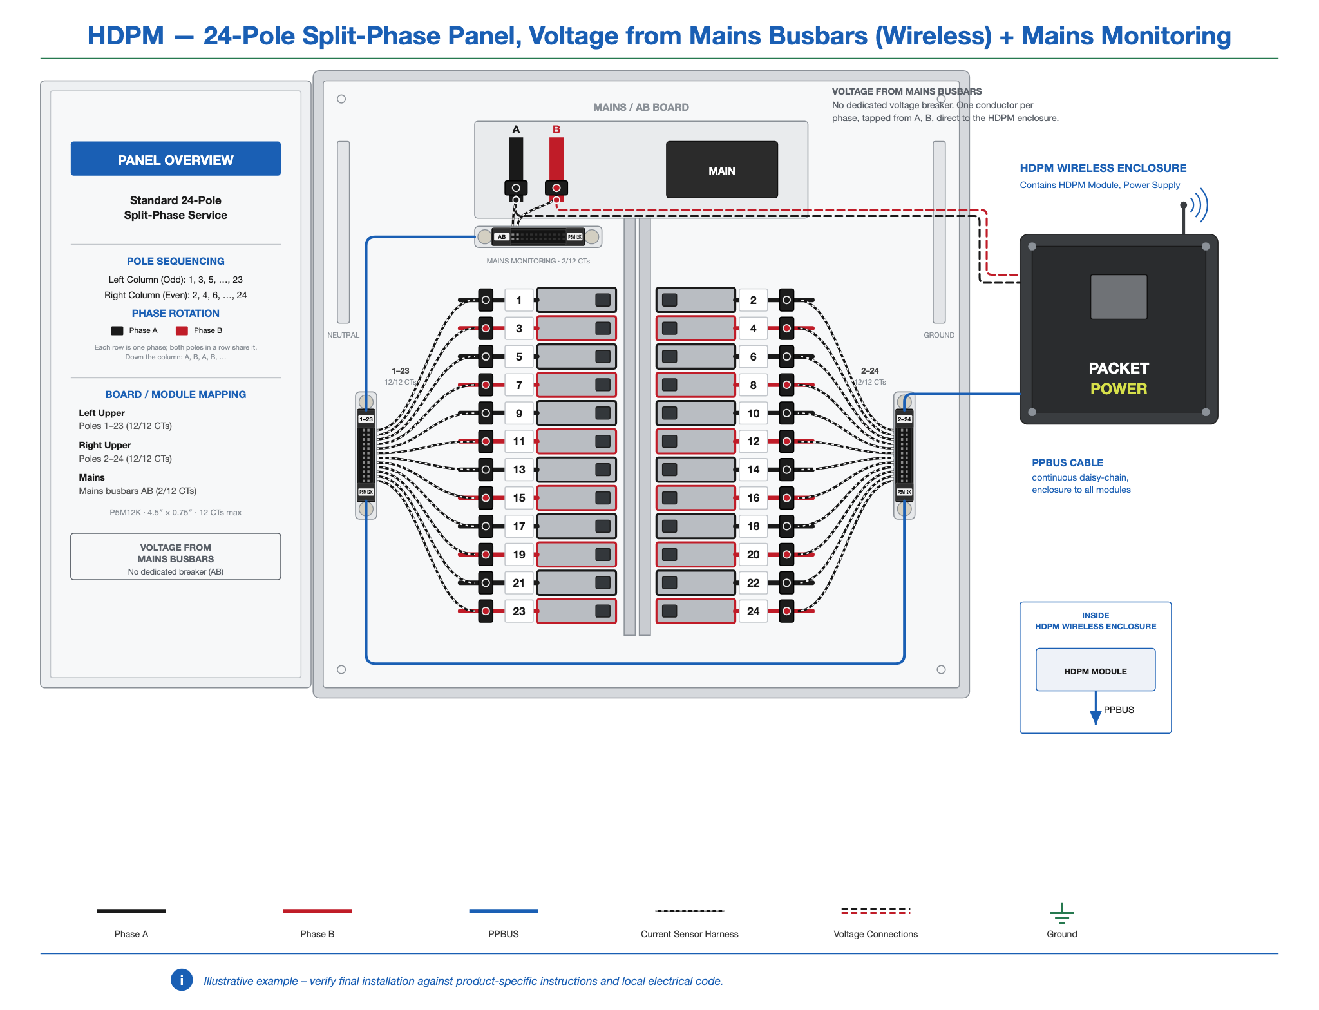This screenshot has height=1010, width=1319.
Task: Click breaker for pole 8
Action: click(x=696, y=385)
